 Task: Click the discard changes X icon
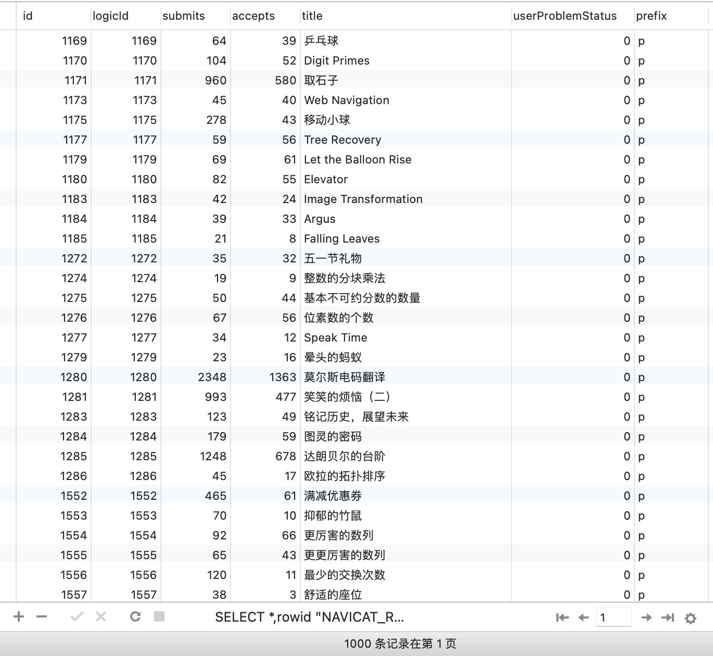(x=101, y=617)
